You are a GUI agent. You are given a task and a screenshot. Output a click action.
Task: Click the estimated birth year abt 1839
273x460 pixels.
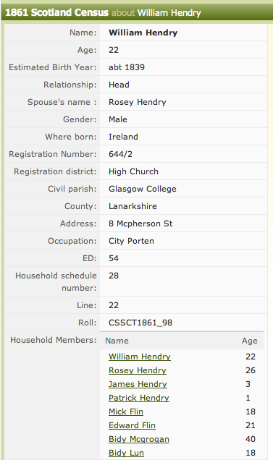coord(127,67)
